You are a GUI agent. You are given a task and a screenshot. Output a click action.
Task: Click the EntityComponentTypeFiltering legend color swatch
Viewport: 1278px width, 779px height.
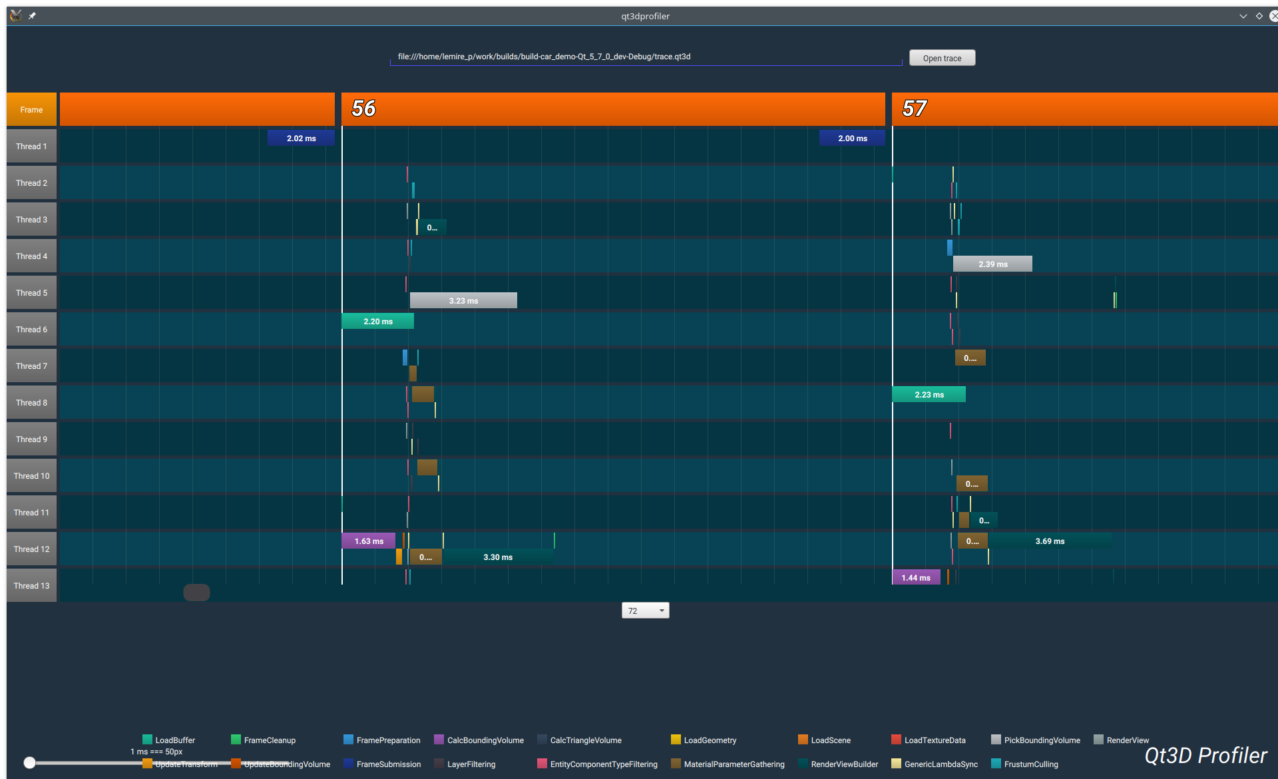[542, 764]
